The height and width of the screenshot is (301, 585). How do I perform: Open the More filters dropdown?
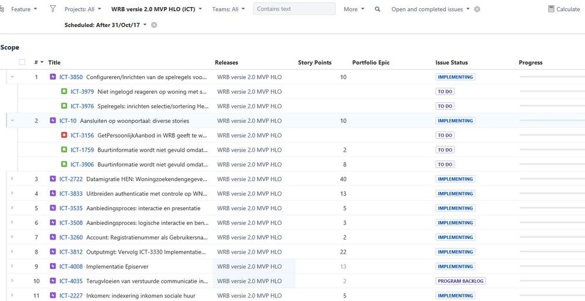click(x=354, y=9)
